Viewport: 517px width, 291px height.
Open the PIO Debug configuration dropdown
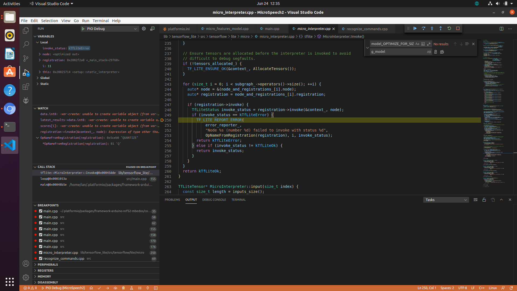(135, 29)
